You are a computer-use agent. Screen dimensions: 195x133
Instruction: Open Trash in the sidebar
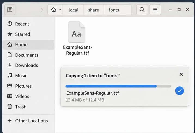click(29, 107)
